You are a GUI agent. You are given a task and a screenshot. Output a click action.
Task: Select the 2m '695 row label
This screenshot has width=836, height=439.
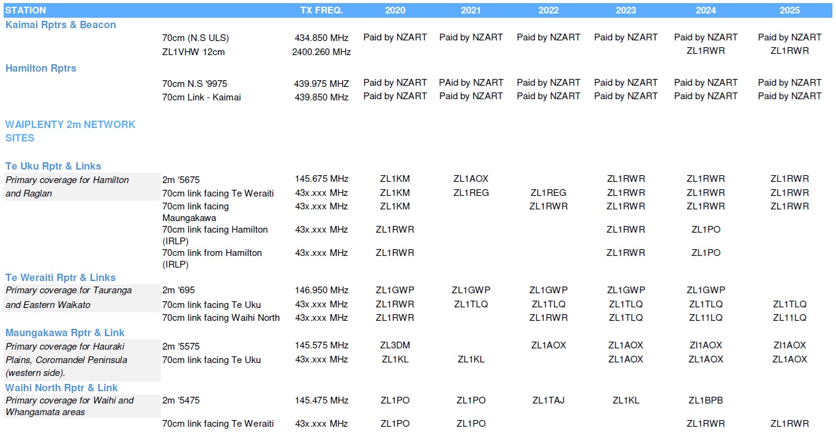point(179,290)
